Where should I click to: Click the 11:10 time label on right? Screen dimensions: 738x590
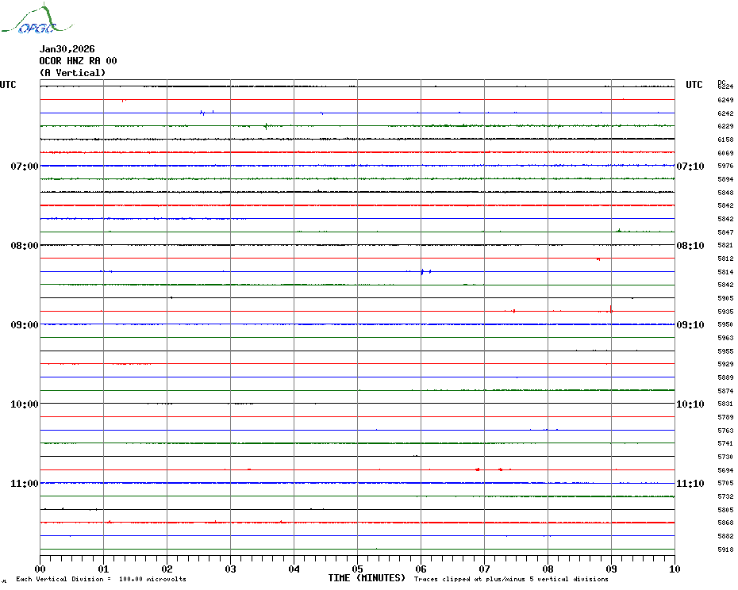(x=690, y=484)
